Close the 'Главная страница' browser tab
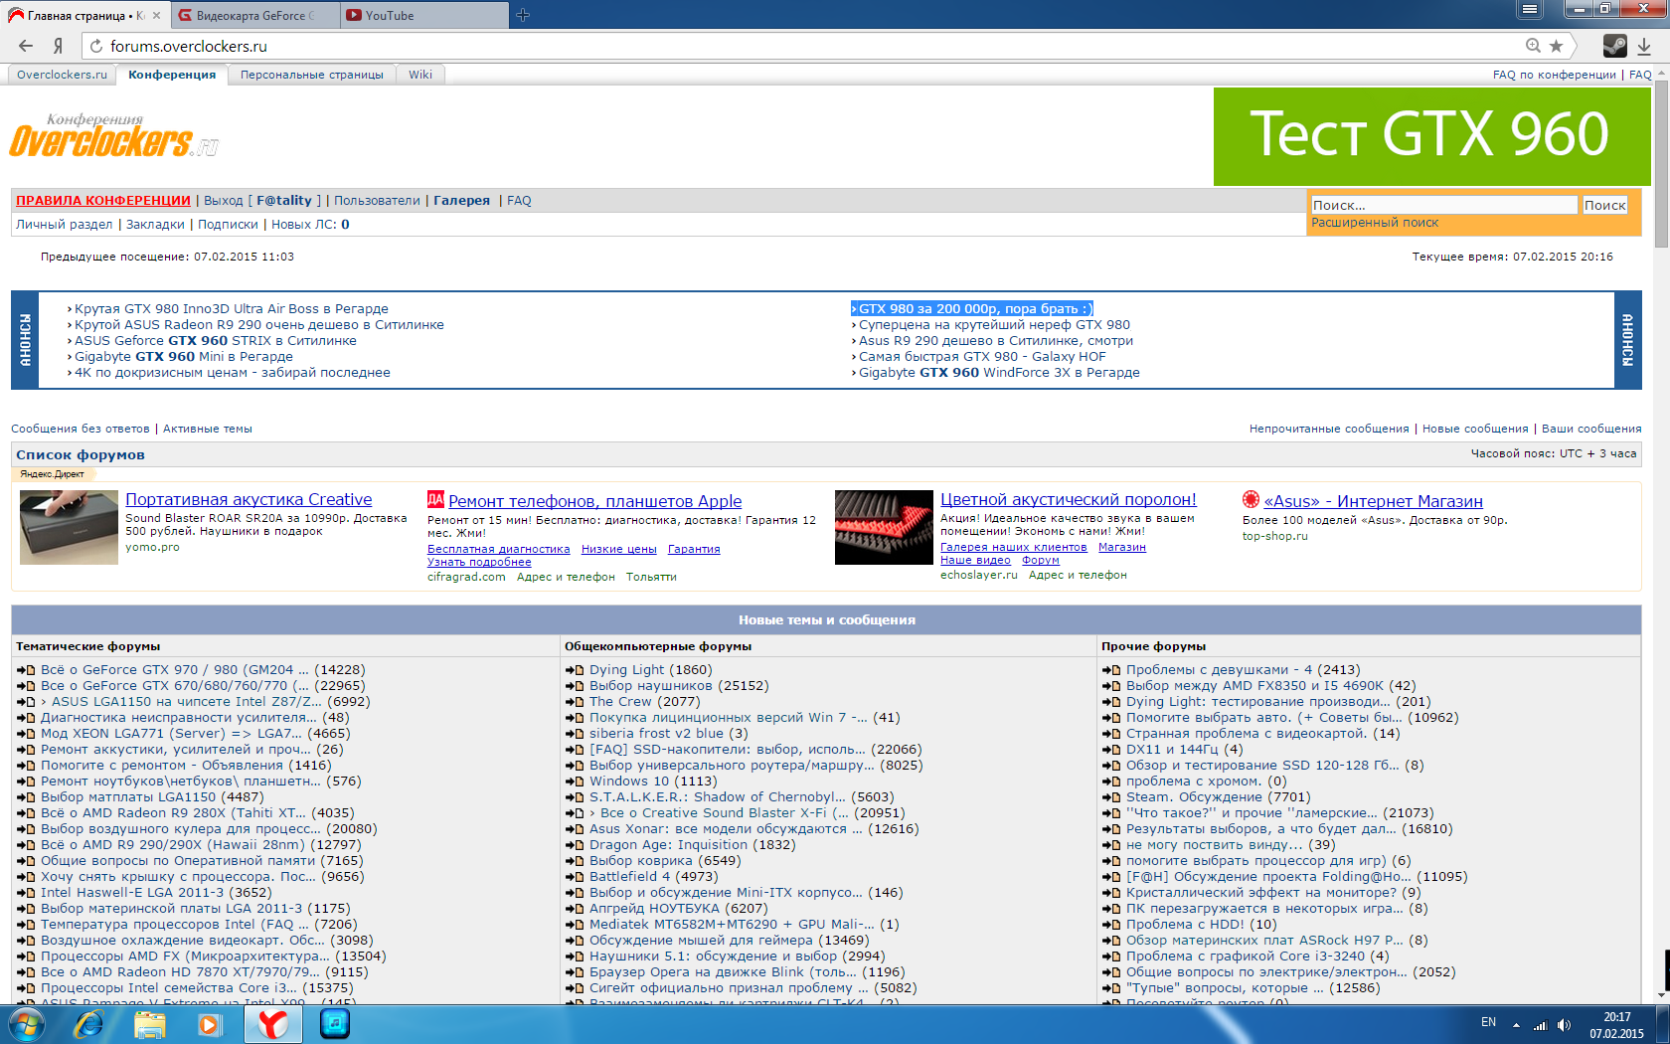Screen dimensions: 1670x1044 (156, 15)
